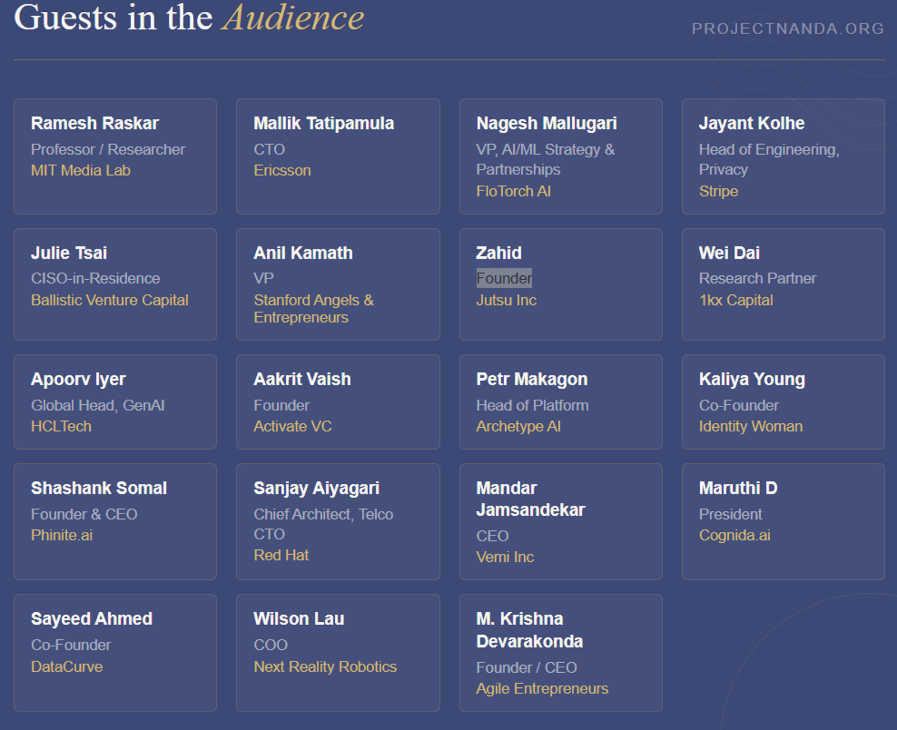Click Next Reality Robotics text
897x730 pixels.
(x=325, y=667)
